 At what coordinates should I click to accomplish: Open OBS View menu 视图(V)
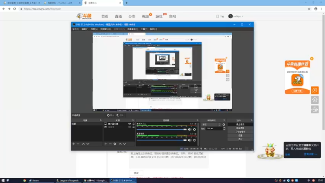(x=94, y=29)
